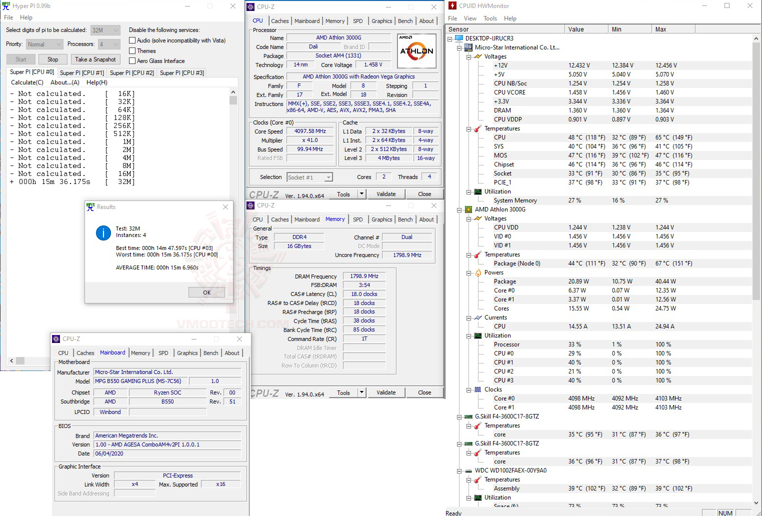Viewport: 762px width, 516px height.
Task: Click the motherboard Temperatures thermometer icon
Action: (478, 128)
